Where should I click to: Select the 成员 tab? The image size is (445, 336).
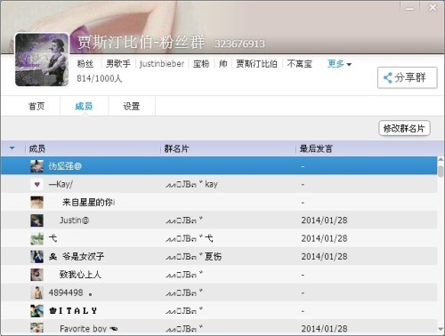(x=84, y=106)
